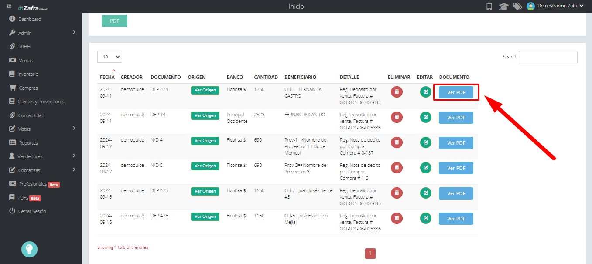This screenshot has width=592, height=264.
Task: Open Ver PDF for N/D 5
Action: tap(456, 168)
